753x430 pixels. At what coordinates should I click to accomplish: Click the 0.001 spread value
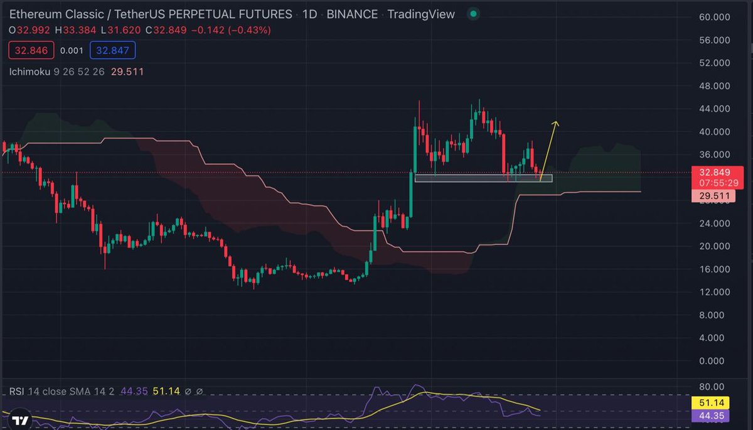coord(71,51)
